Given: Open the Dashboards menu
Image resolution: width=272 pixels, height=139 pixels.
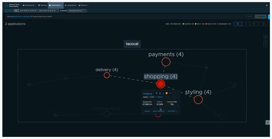Looking at the screenshot, I should 29,6.
